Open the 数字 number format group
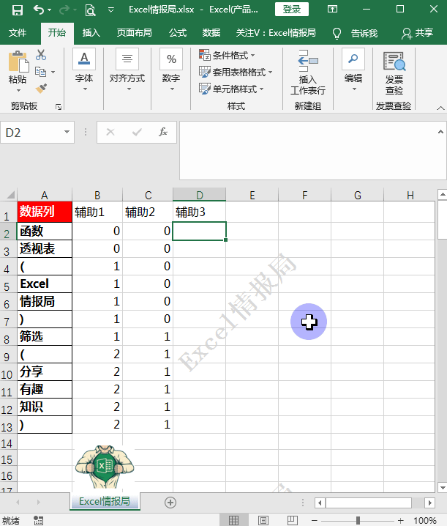The image size is (447, 526). click(171, 70)
